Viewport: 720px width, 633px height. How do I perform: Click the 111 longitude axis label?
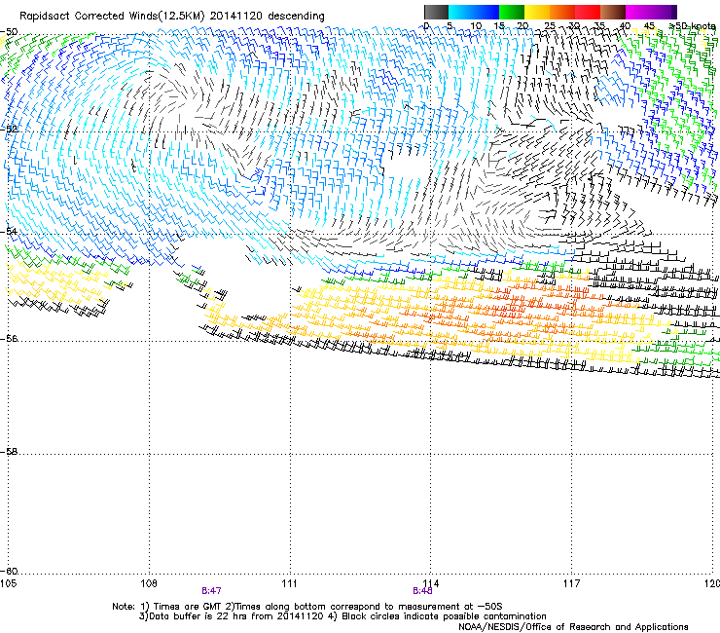(289, 583)
